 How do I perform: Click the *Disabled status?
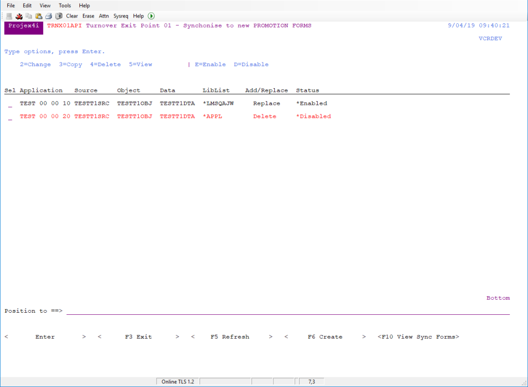click(x=313, y=116)
